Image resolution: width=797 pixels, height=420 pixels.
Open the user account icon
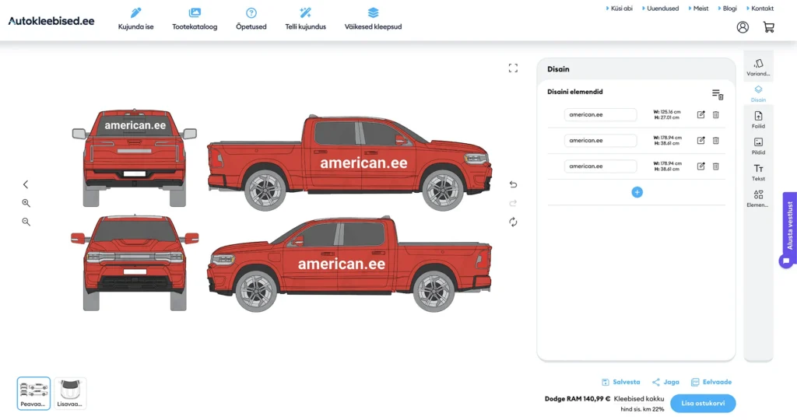[743, 27]
